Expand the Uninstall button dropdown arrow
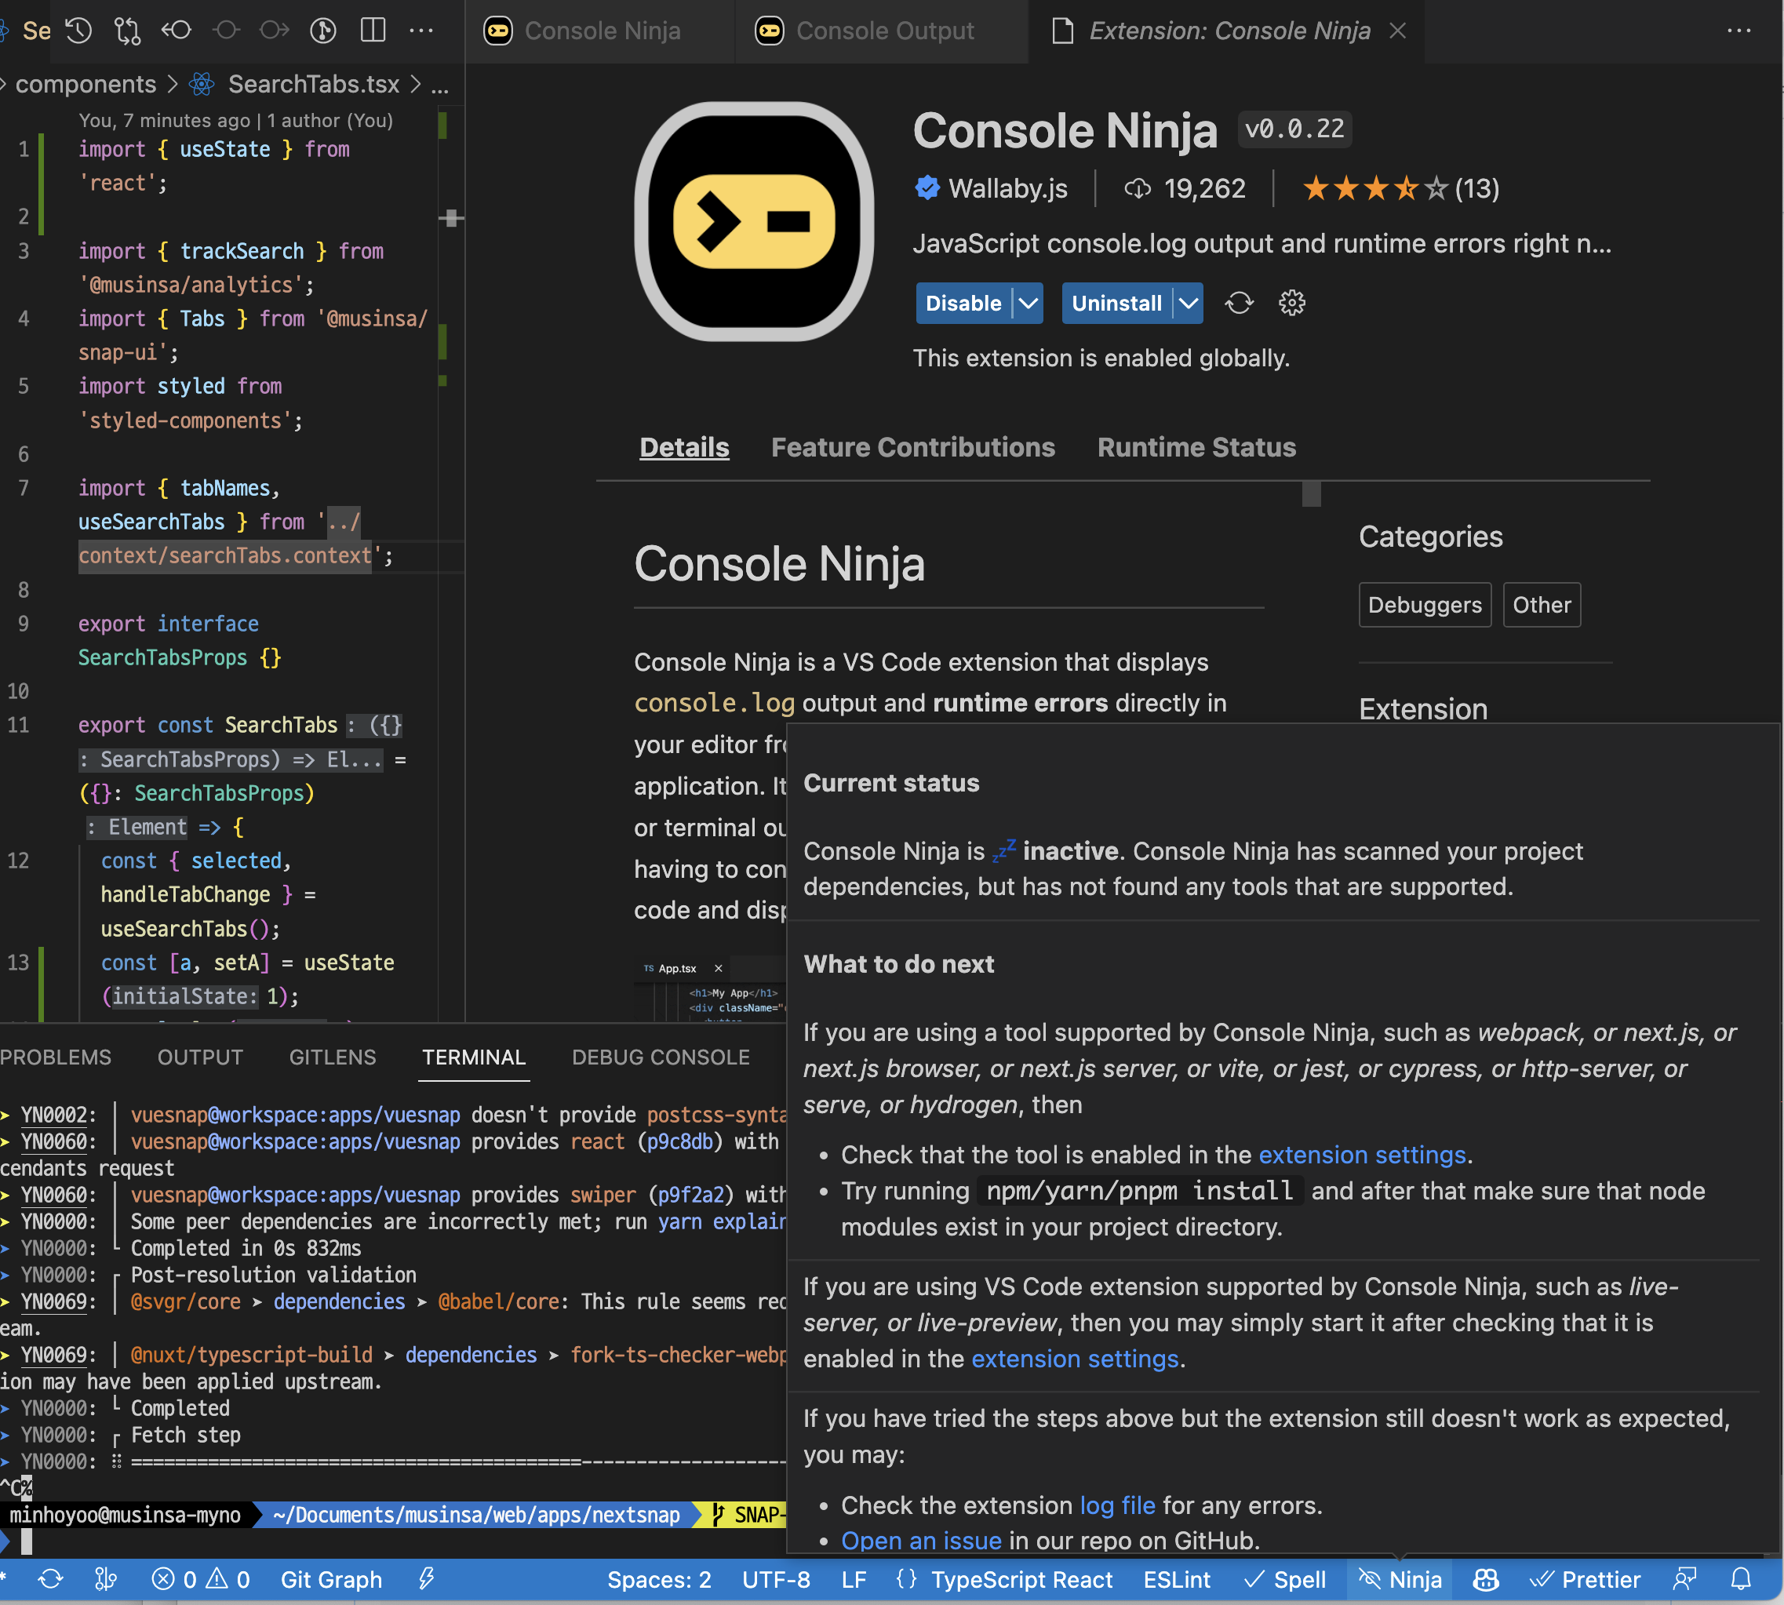This screenshot has height=1605, width=1784. coord(1189,304)
